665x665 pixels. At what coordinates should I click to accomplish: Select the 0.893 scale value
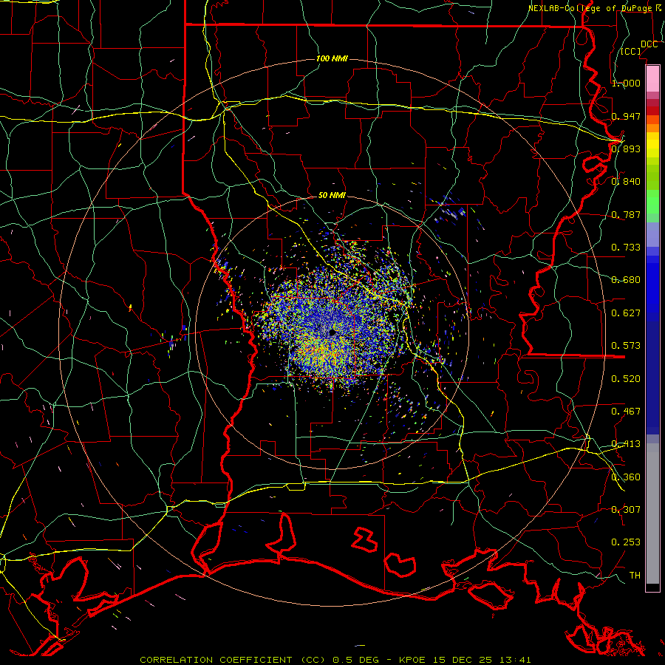tap(626, 149)
